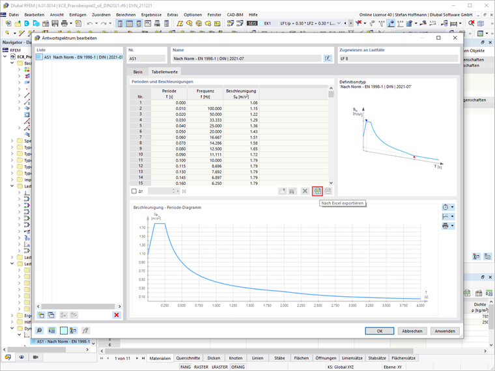Select the table cell with frequency 33.333
This screenshot has width=495, height=371.
tap(205, 120)
